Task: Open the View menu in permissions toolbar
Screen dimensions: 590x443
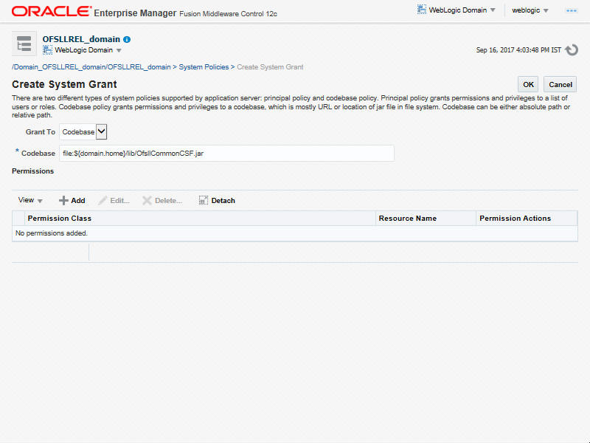Action: tap(30, 200)
